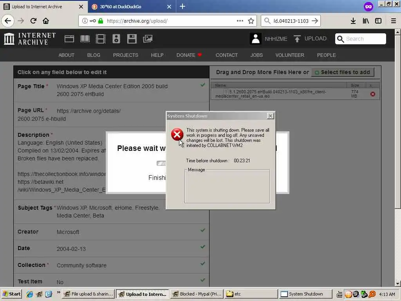Viewport: 401px width, 301px height.
Task: Click the NHHIZME user avatar icon
Action: point(255,39)
